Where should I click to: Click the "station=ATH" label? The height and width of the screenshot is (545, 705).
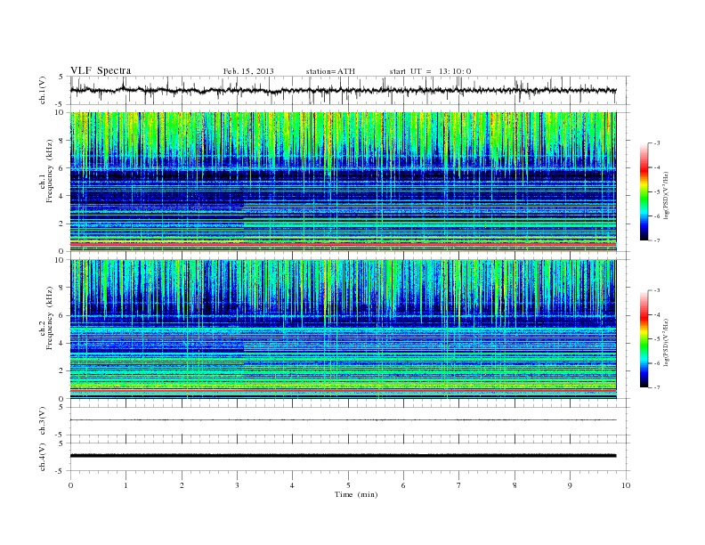click(330, 71)
